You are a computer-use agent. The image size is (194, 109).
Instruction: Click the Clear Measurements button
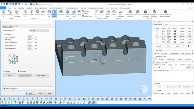173,87
